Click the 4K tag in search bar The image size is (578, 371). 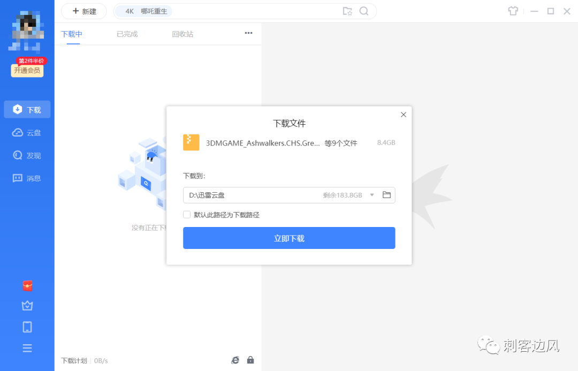[x=130, y=11]
